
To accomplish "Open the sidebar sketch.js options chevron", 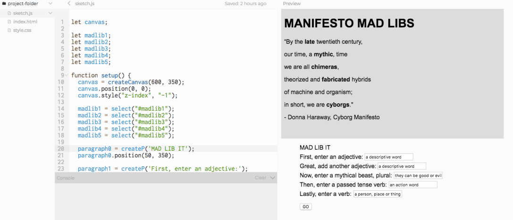I will (x=50, y=13).
